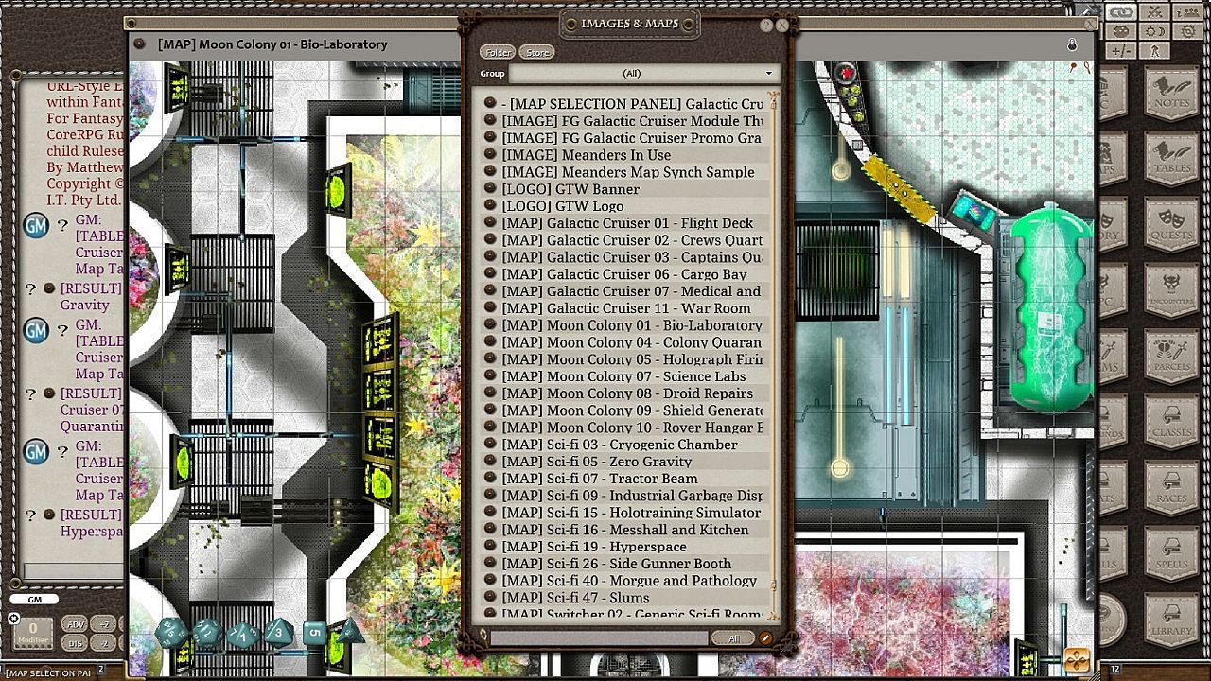Pick up the d10 die
1211x681 pixels.
tap(242, 633)
